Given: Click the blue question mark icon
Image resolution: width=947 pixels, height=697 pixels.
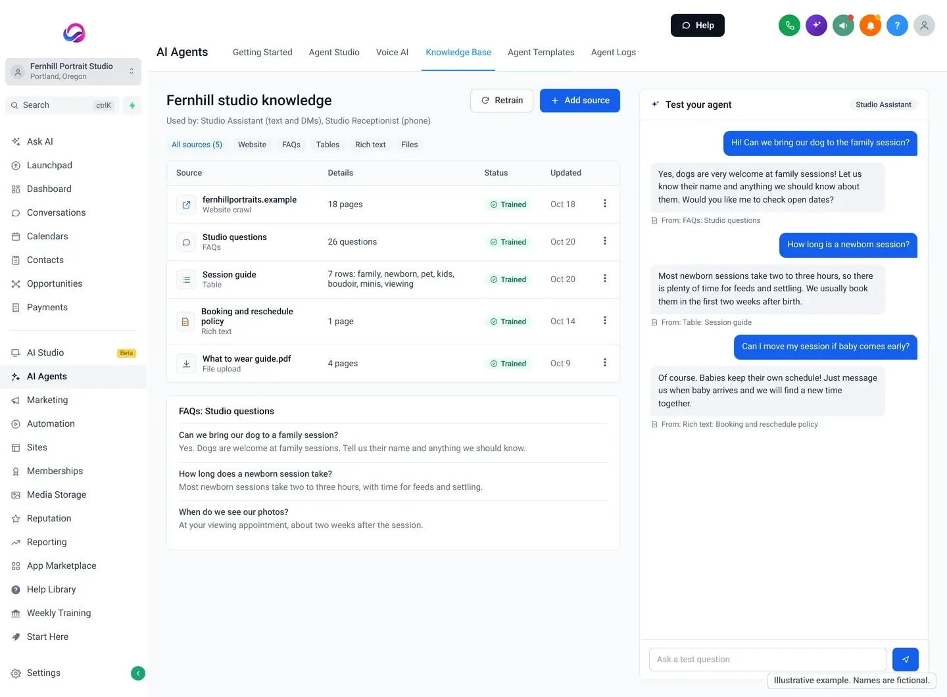Looking at the screenshot, I should pyautogui.click(x=897, y=26).
